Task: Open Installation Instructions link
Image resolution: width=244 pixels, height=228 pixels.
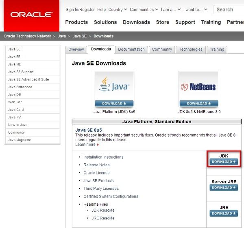Action: pyautogui.click(x=103, y=157)
